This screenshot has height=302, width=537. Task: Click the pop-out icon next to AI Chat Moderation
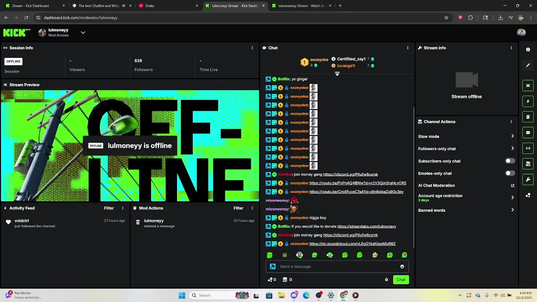pyautogui.click(x=512, y=185)
